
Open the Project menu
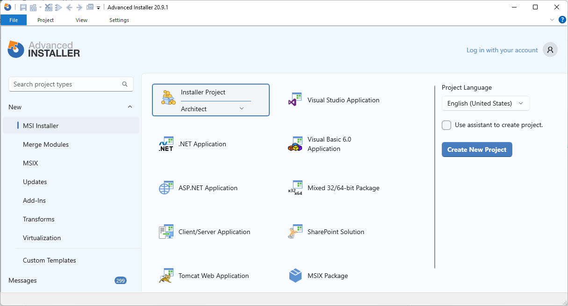[46, 20]
